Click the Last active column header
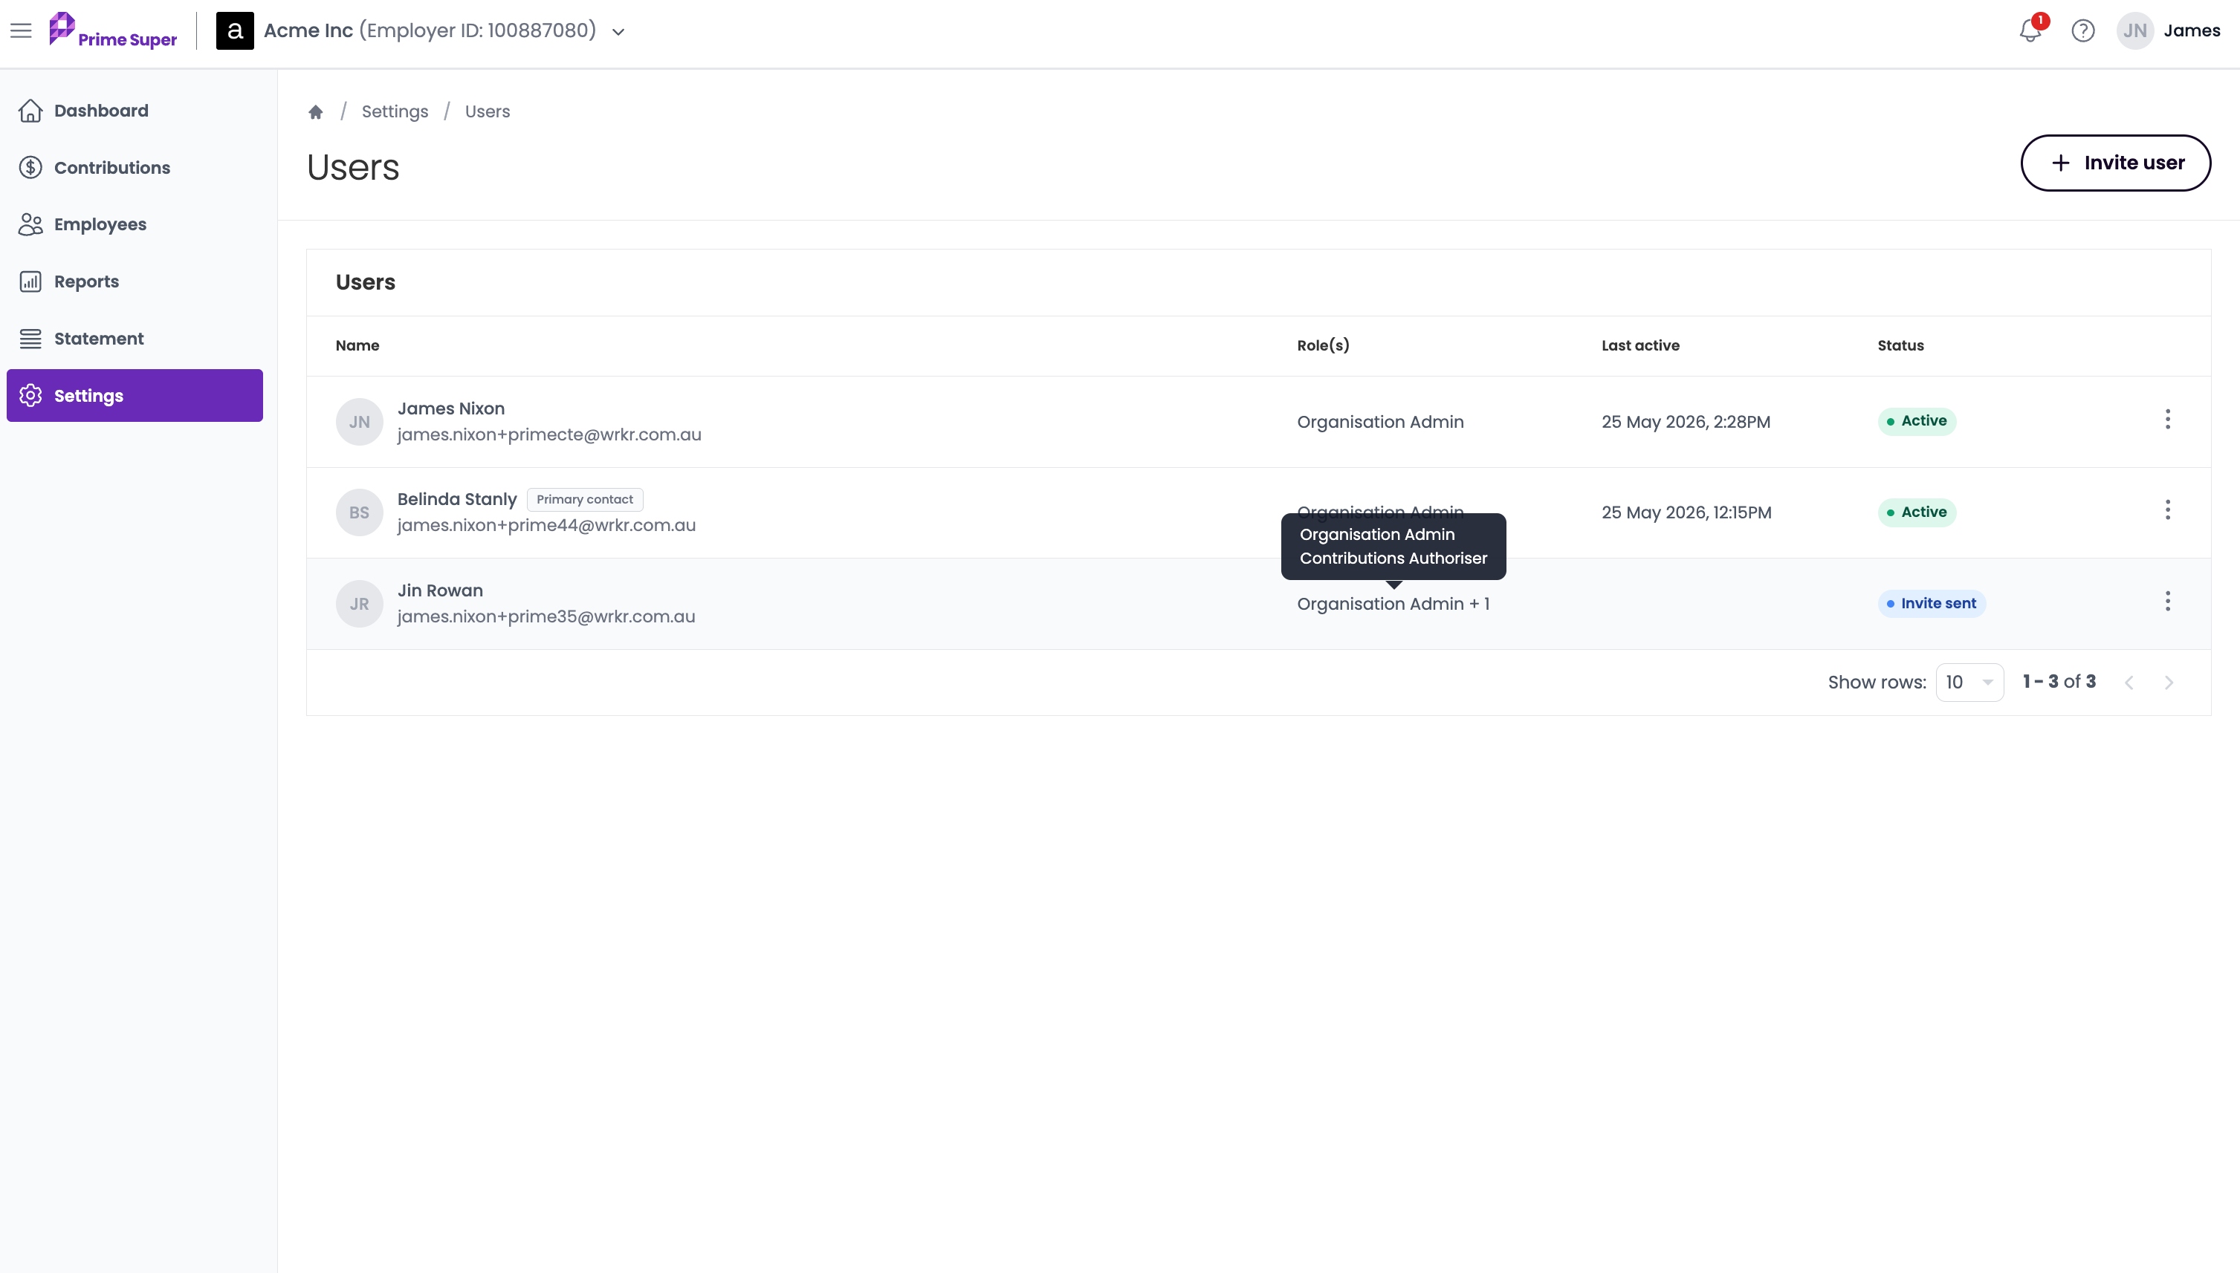2240x1273 pixels. (x=1640, y=345)
